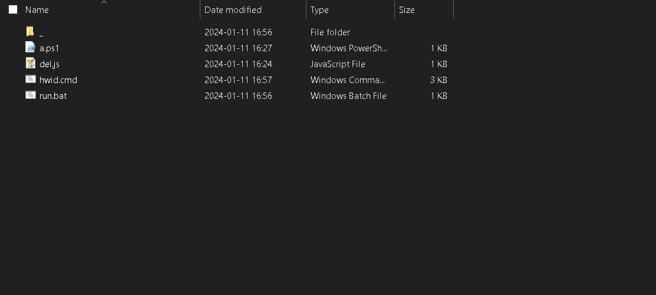656x295 pixels.
Task: Click the 'File folder' type text
Action: [330, 32]
